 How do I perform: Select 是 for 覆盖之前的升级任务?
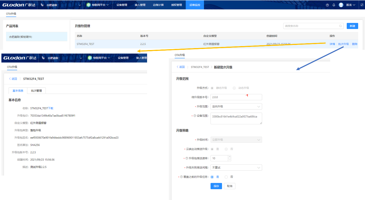click(212, 177)
